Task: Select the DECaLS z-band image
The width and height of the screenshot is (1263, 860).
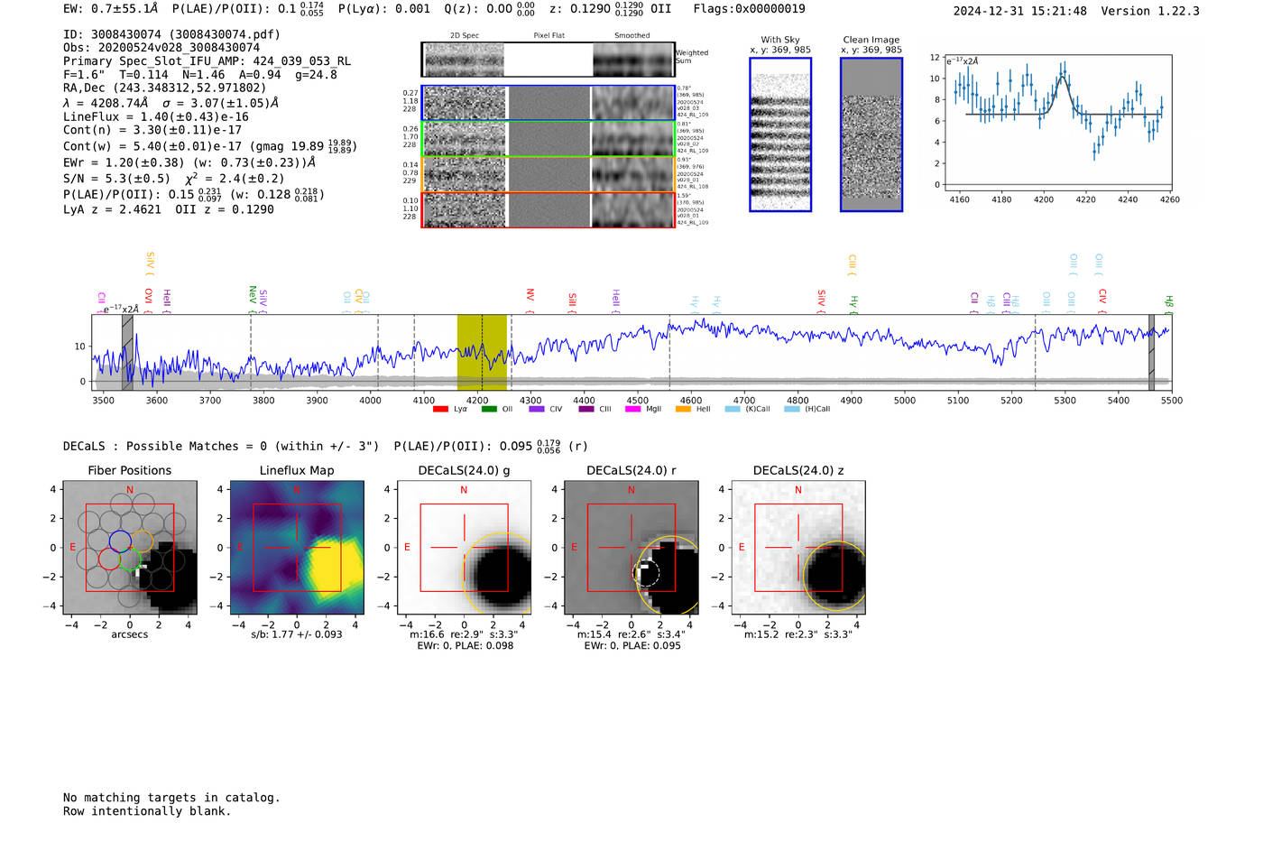Action: click(x=798, y=548)
